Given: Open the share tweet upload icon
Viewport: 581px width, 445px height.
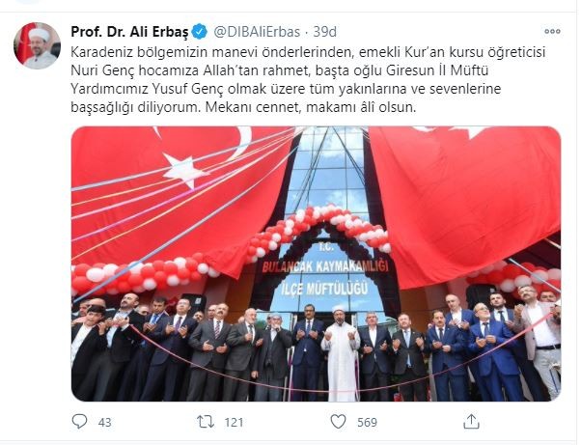Looking at the screenshot, I should (x=471, y=422).
